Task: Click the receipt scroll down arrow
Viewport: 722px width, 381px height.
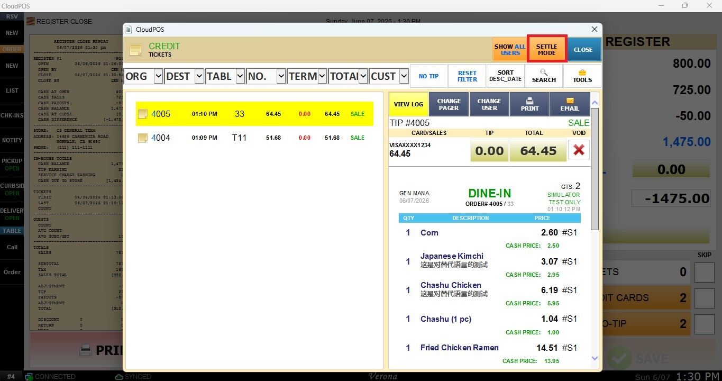Action: pyautogui.click(x=595, y=358)
